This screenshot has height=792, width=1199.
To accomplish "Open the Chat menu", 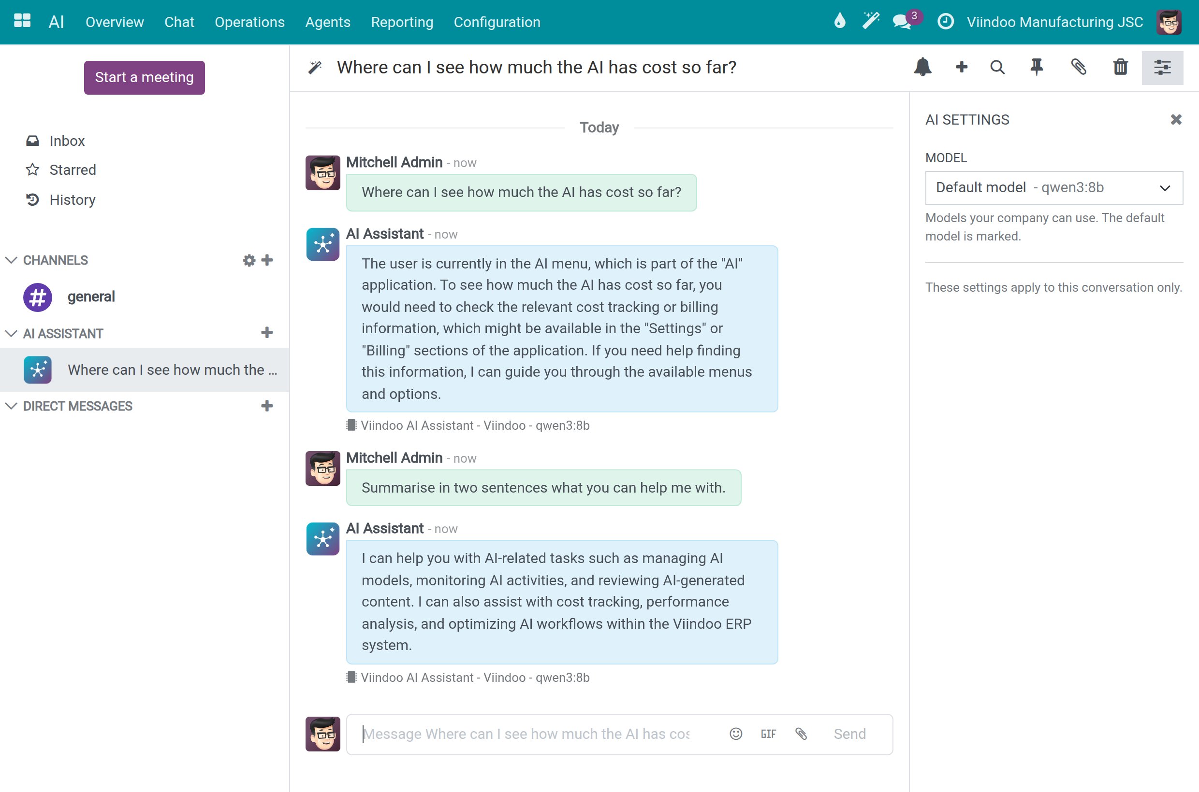I will pos(179,22).
